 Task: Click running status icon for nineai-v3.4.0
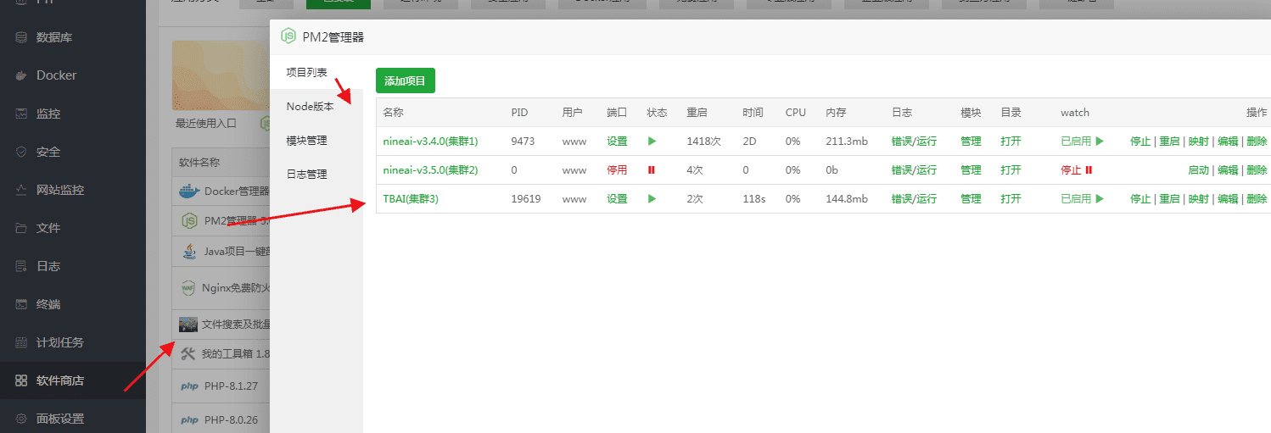652,142
